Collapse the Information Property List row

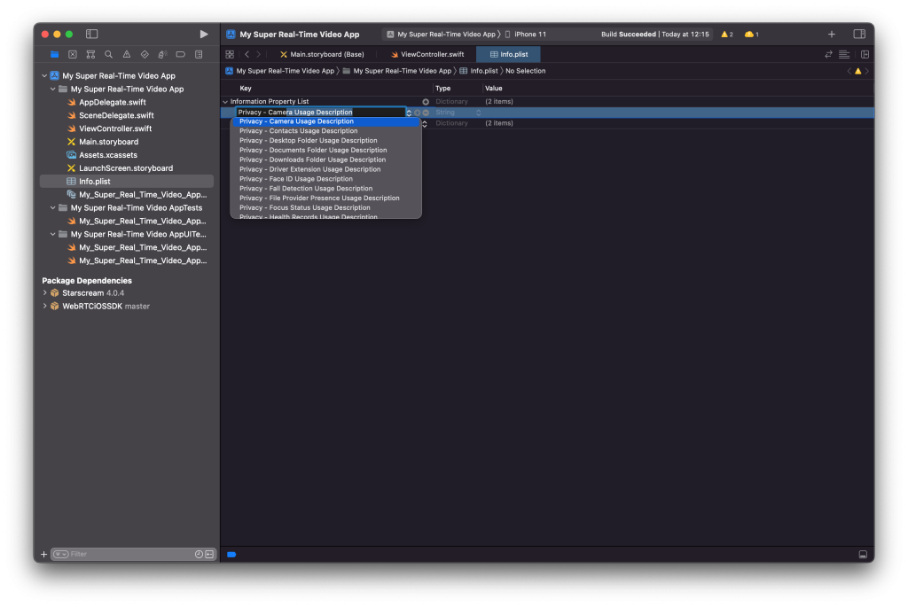click(x=225, y=102)
